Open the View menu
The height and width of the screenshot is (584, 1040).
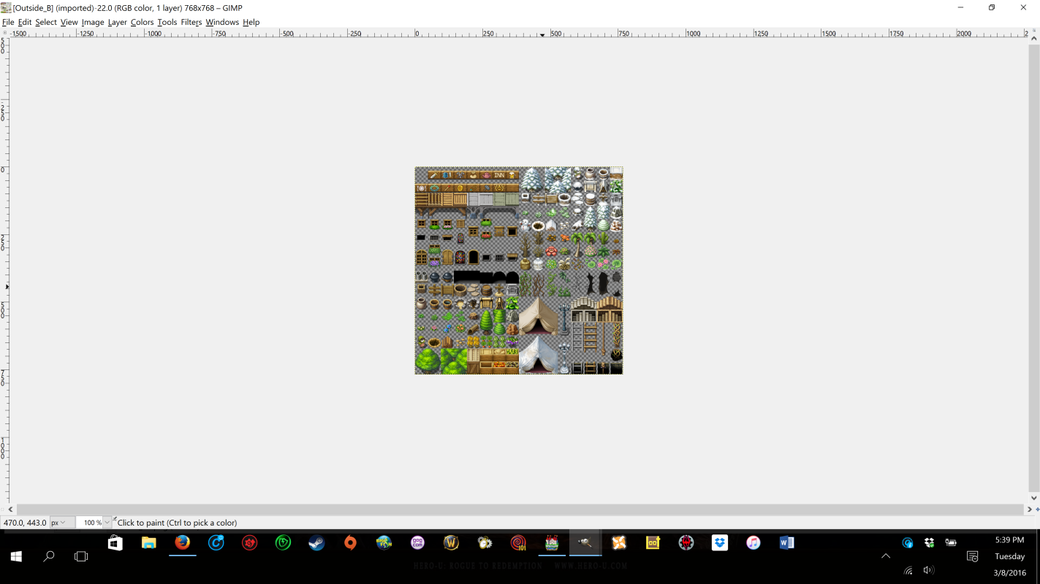(x=69, y=22)
